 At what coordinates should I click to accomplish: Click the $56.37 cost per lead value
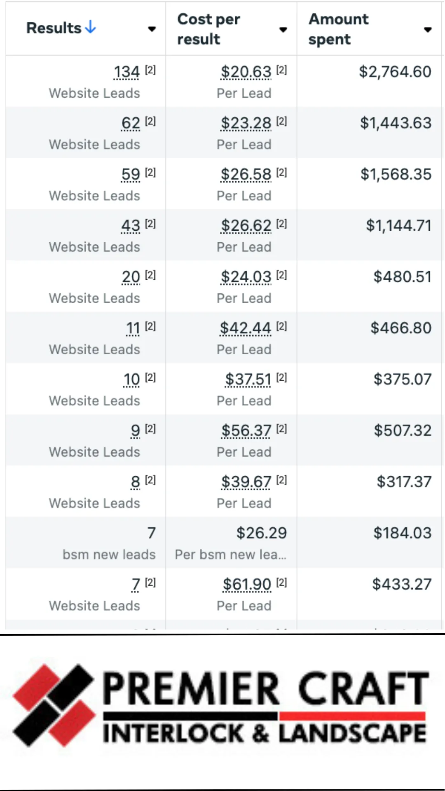[246, 431]
